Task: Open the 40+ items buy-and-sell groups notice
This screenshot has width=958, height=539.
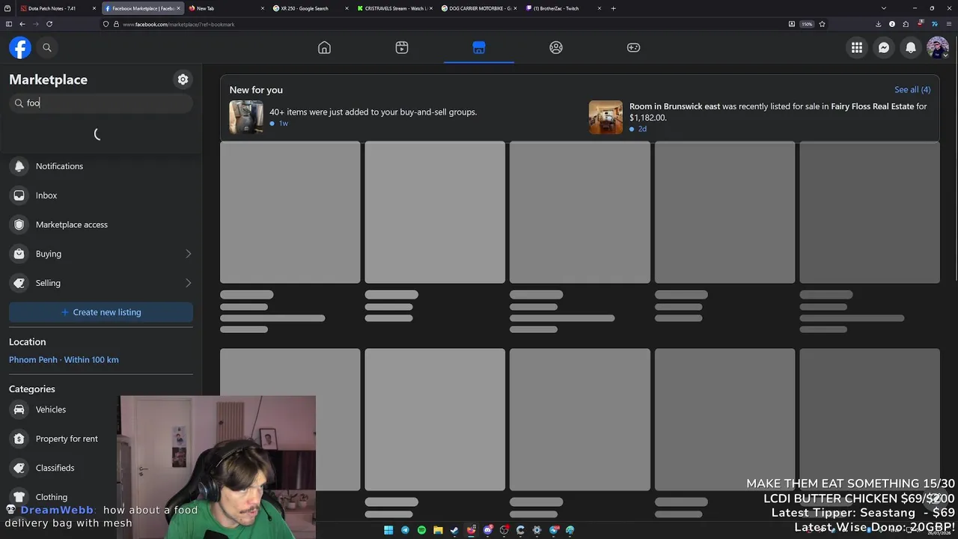Action: pos(373,112)
